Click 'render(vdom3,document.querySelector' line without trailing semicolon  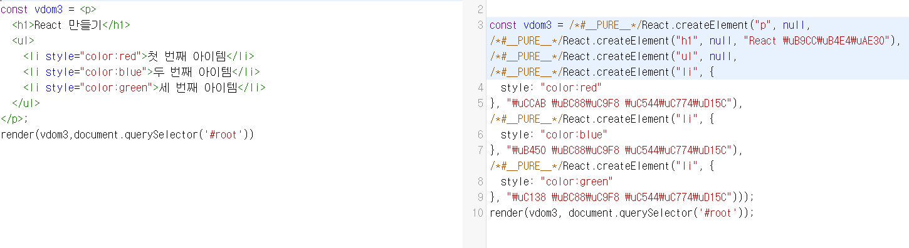[127, 135]
